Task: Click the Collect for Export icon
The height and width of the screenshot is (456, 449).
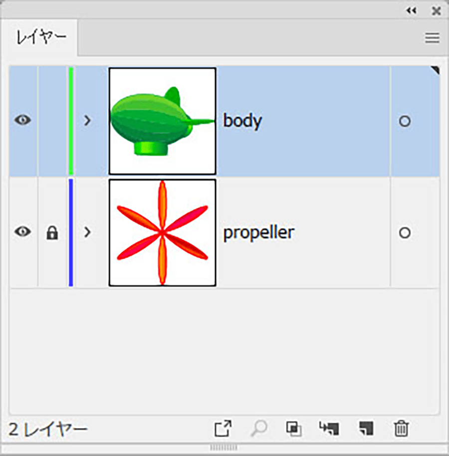Action: click(x=223, y=429)
